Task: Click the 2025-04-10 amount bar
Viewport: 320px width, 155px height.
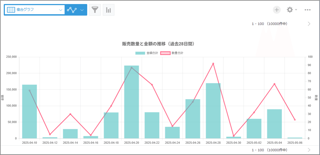Action: point(30,111)
